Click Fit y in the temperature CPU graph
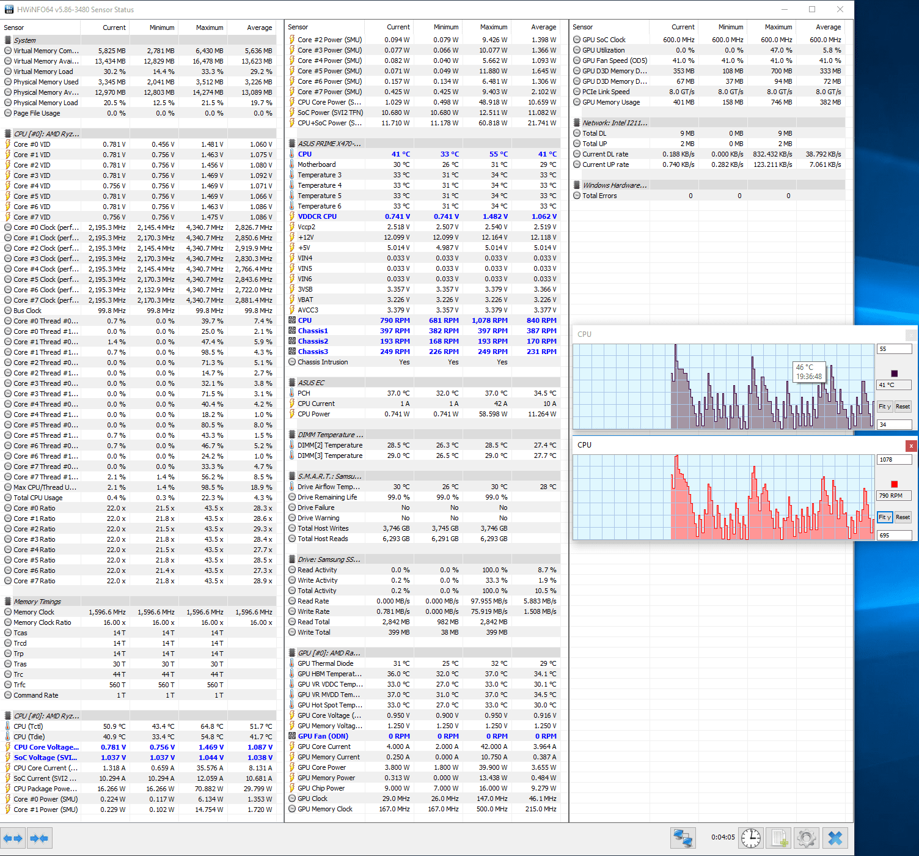Image resolution: width=919 pixels, height=856 pixels. click(x=885, y=407)
